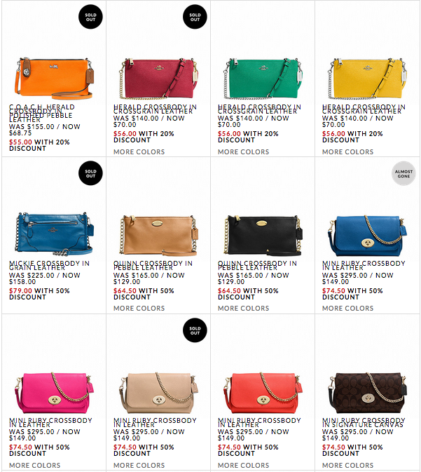Open the black Quinn crossbody bag

point(263,235)
